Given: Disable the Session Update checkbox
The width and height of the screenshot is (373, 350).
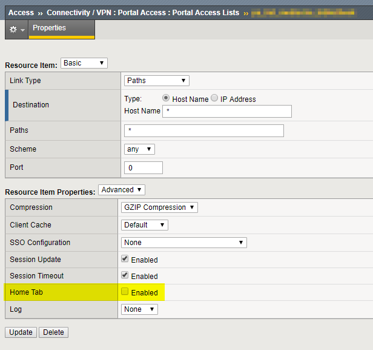Looking at the screenshot, I should [125, 259].
